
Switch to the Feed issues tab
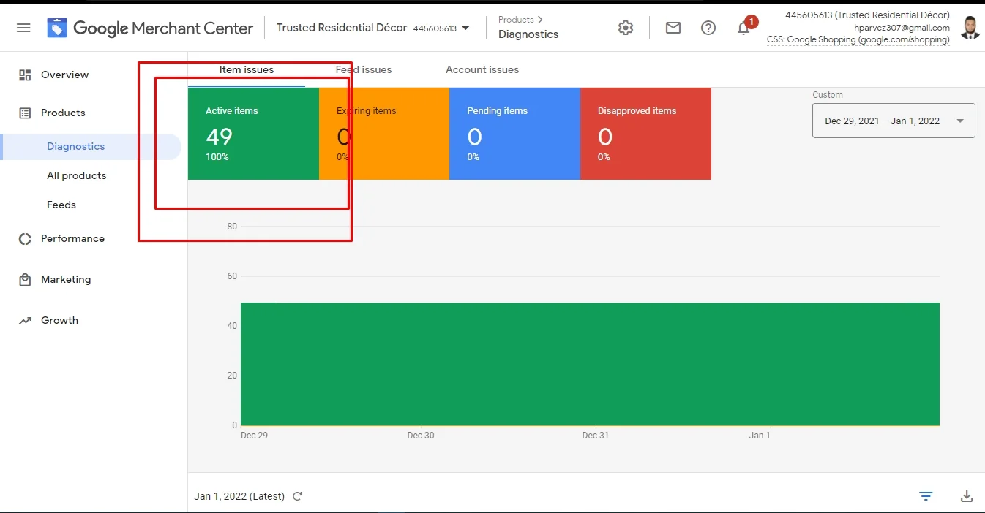[364, 70]
